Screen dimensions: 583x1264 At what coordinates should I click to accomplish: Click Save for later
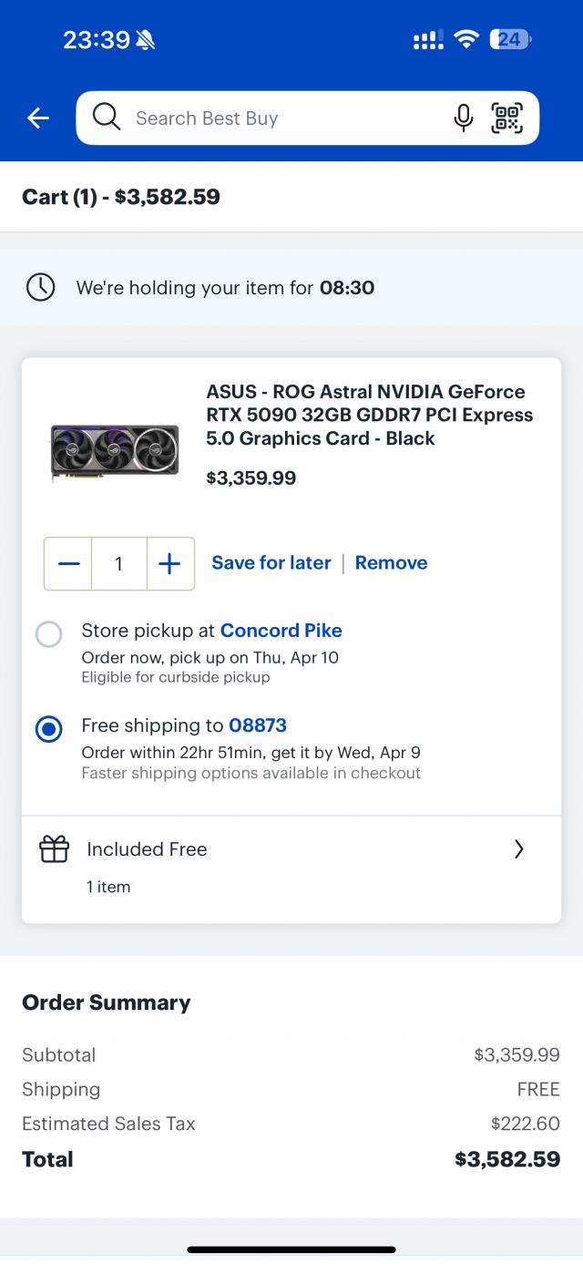point(271,563)
